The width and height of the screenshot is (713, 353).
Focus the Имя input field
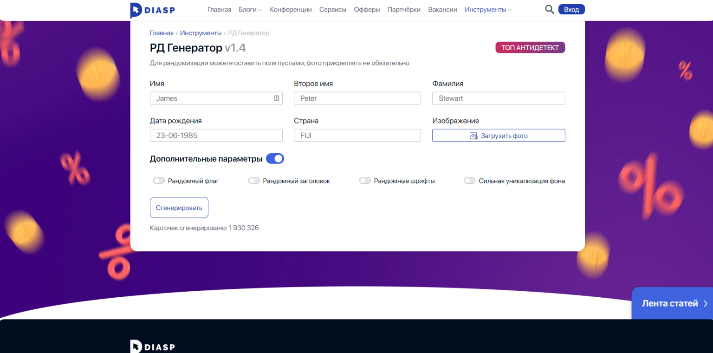pos(216,98)
